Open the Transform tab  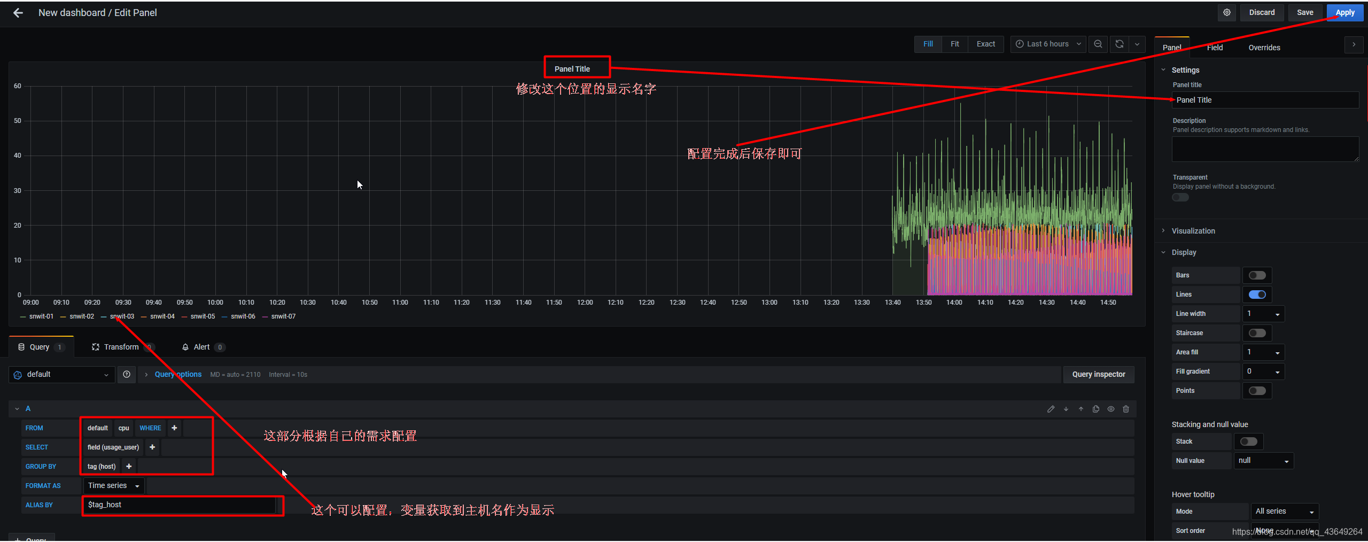coord(122,347)
